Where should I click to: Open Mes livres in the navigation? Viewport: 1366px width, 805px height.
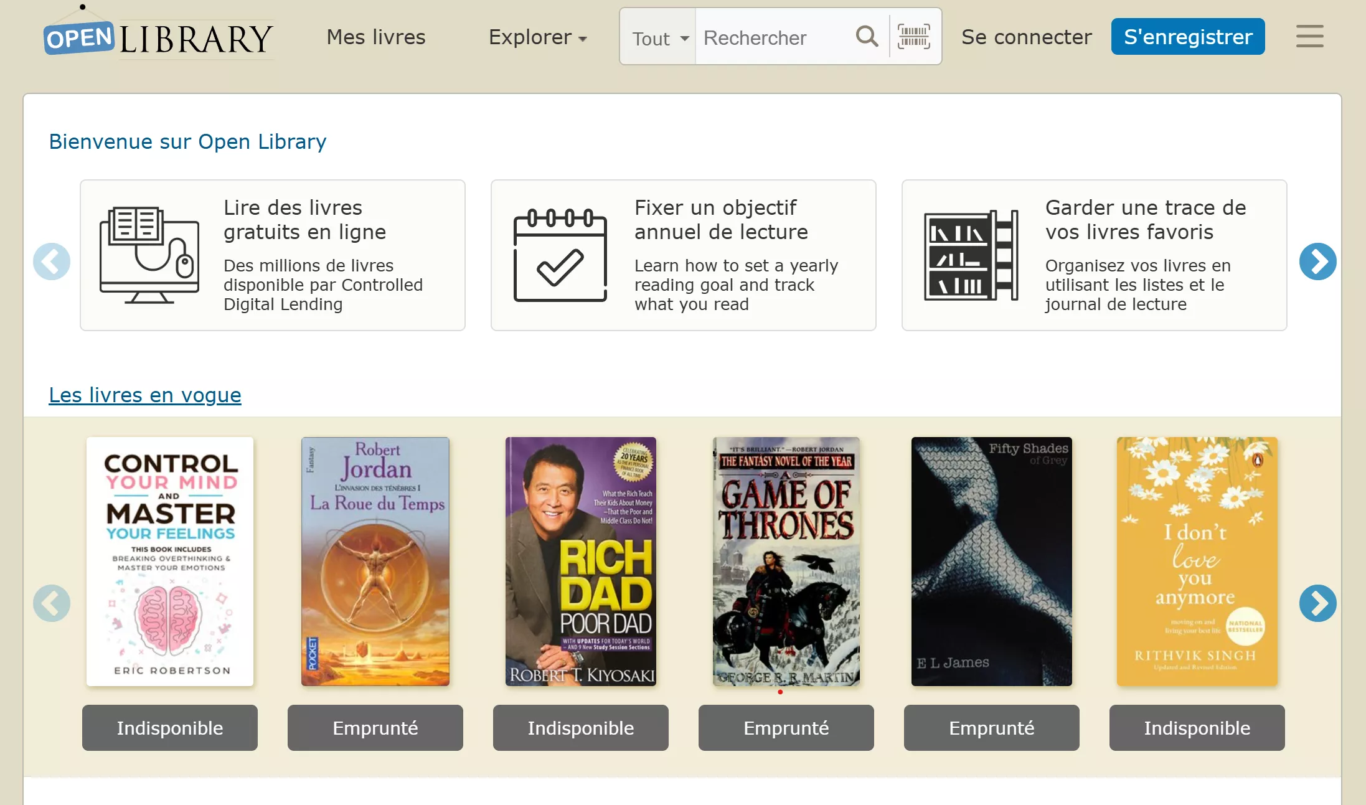click(x=376, y=37)
